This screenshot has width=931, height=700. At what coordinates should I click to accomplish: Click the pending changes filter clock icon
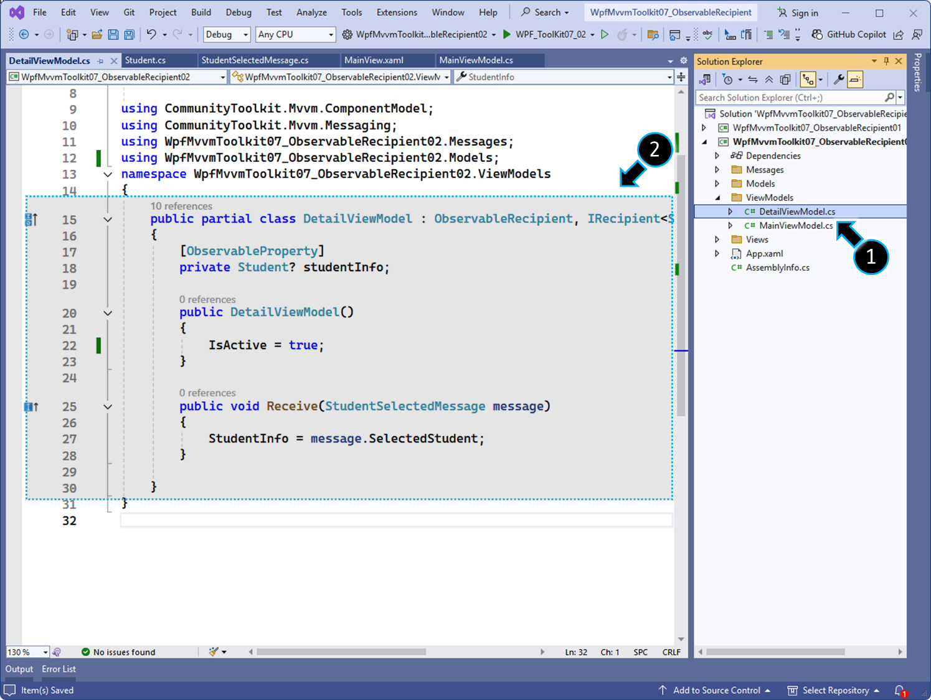click(x=727, y=80)
